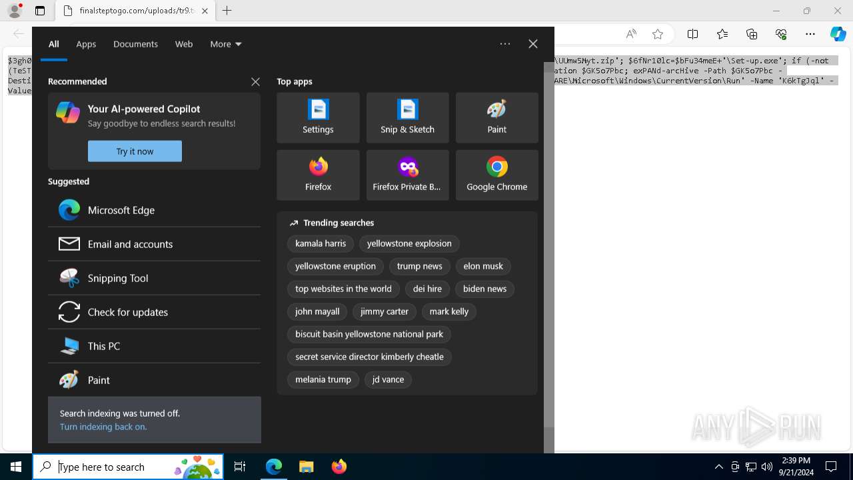Launch Paint from Top apps
This screenshot has width=853, height=480.
[x=496, y=118]
